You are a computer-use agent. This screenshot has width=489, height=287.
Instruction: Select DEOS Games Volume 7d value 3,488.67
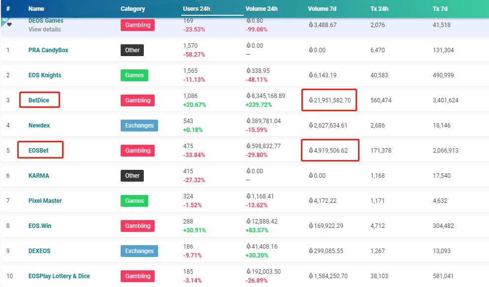pyautogui.click(x=323, y=25)
